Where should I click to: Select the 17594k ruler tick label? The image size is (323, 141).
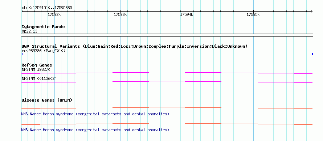[187, 15]
